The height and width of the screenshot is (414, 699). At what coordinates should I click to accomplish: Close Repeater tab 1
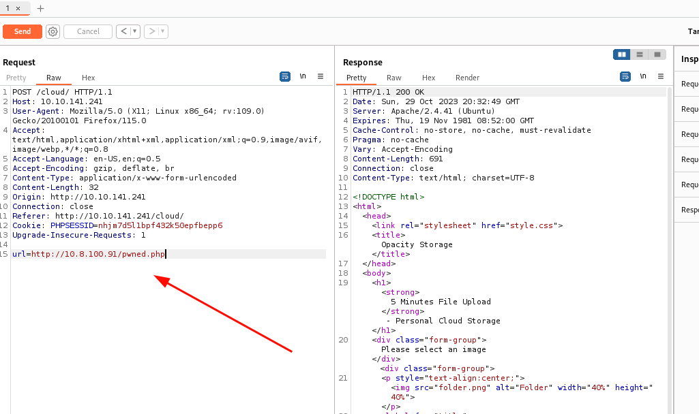tap(18, 8)
